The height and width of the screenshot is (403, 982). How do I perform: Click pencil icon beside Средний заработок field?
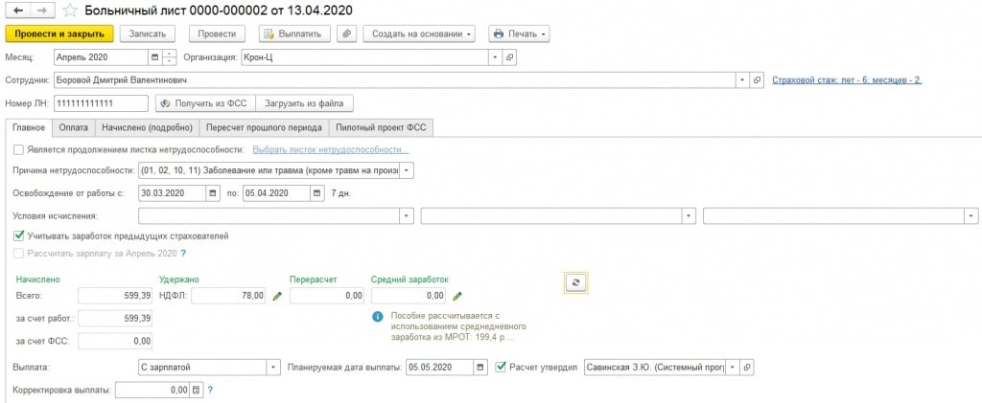tap(456, 297)
